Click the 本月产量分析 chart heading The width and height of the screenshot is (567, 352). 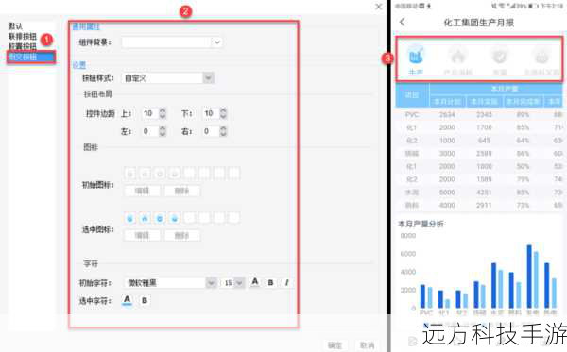(421, 224)
